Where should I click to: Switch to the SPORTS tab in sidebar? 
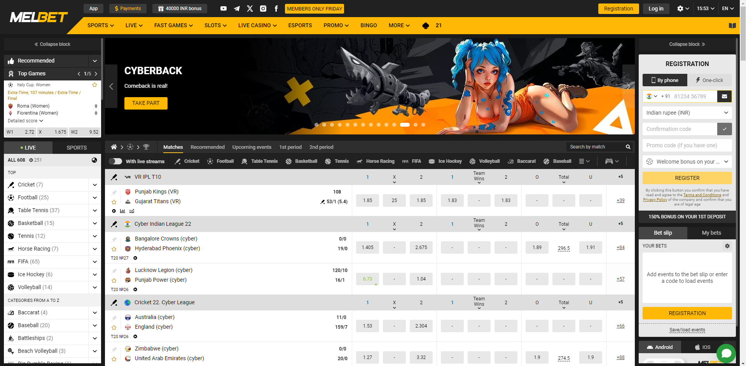tap(77, 148)
